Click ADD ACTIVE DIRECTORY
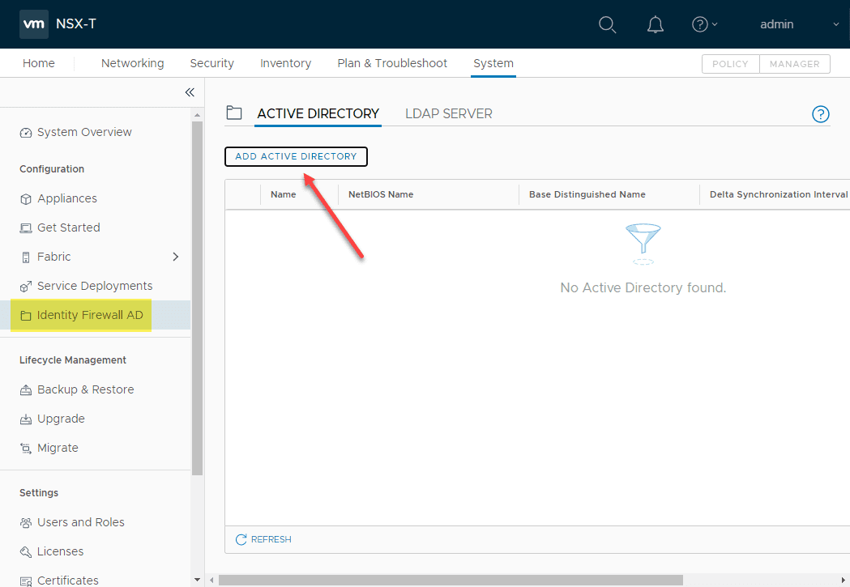 (296, 156)
